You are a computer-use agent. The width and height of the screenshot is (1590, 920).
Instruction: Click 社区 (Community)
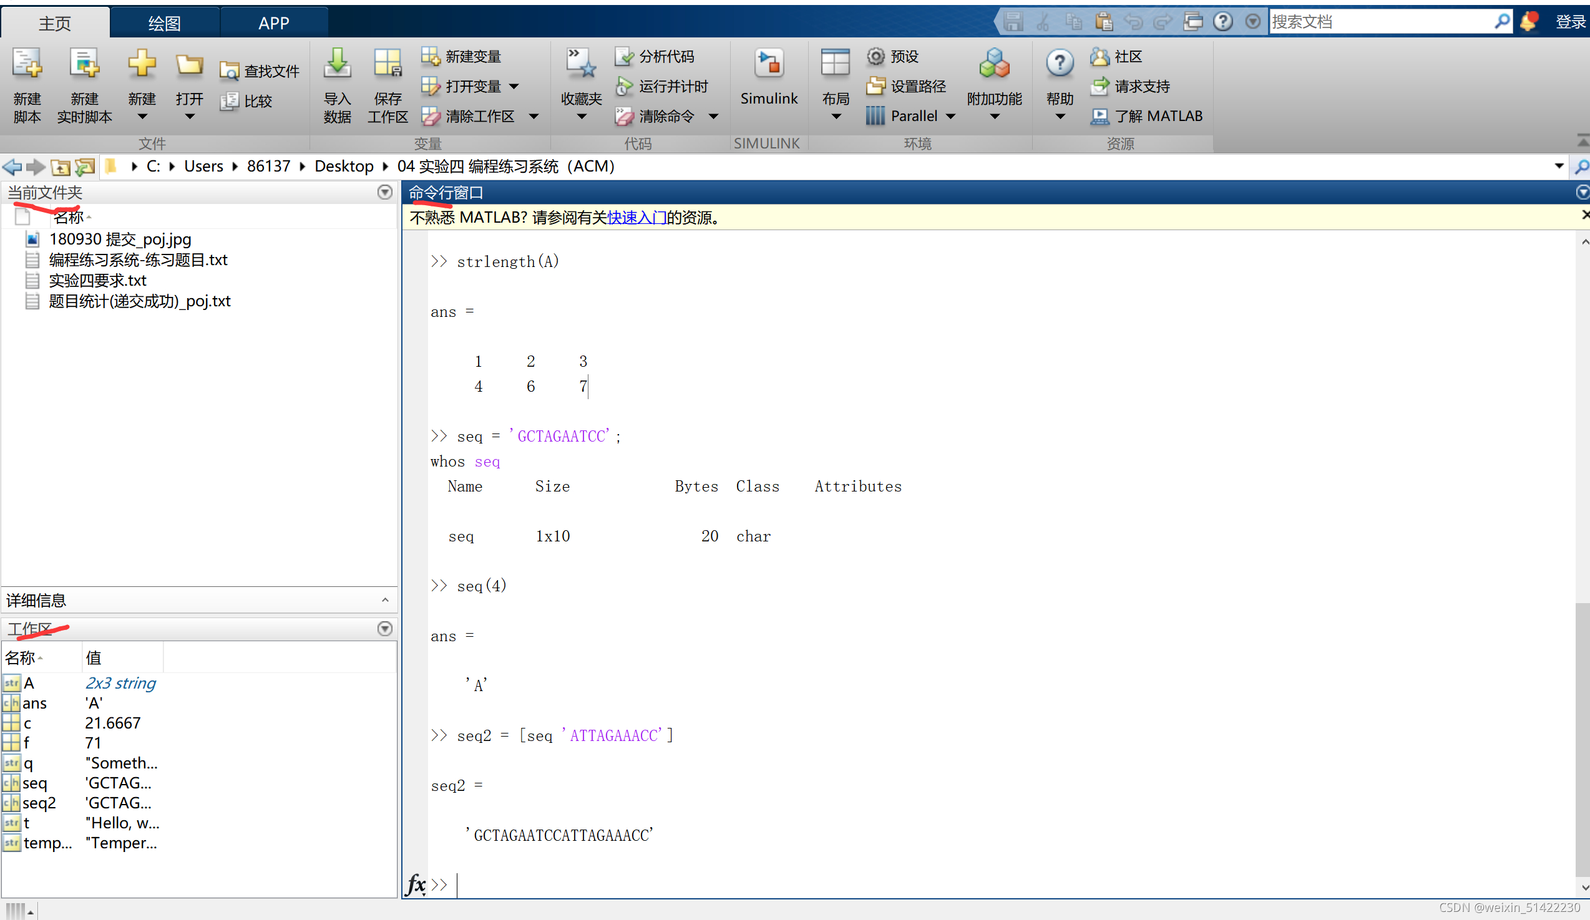click(1116, 57)
